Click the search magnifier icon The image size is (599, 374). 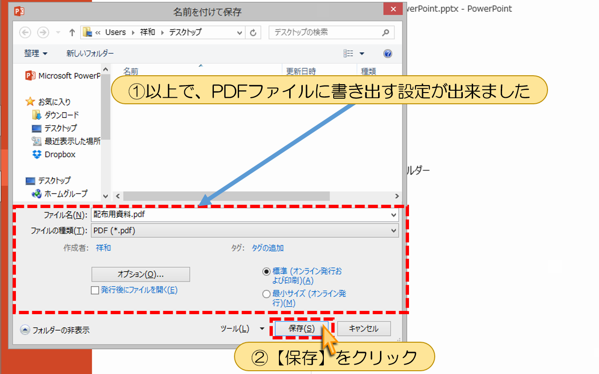click(x=386, y=33)
